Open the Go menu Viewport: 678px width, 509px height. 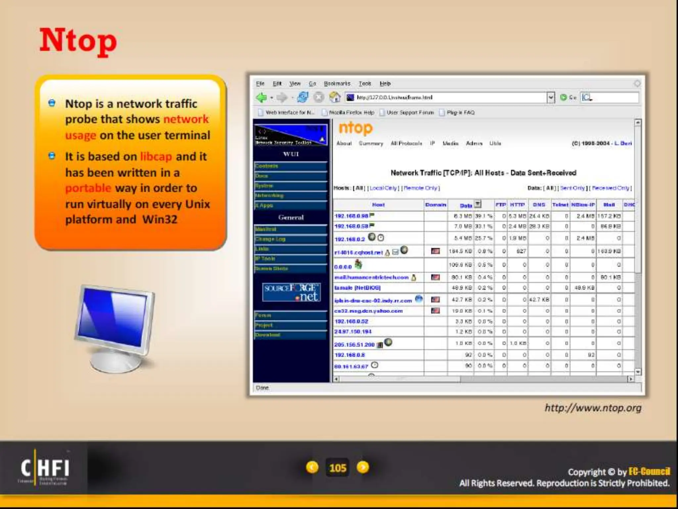pyautogui.click(x=312, y=84)
